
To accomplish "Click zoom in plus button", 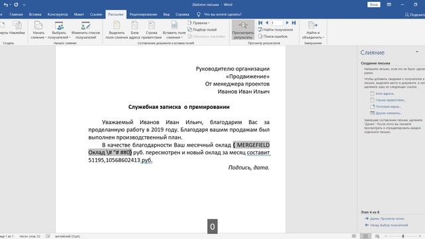I will tap(420, 236).
